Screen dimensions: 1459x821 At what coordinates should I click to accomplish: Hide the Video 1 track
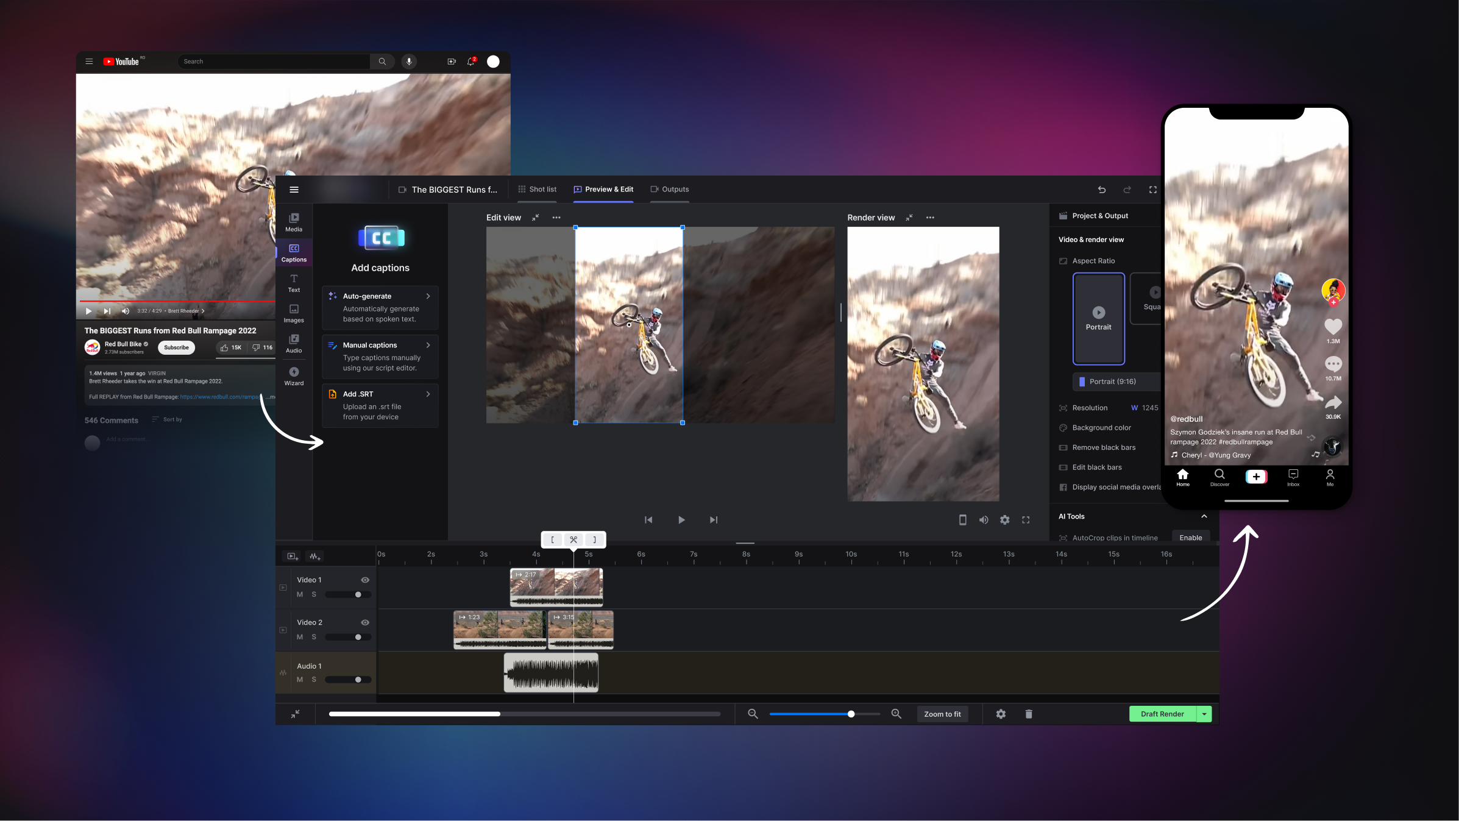[x=365, y=580]
